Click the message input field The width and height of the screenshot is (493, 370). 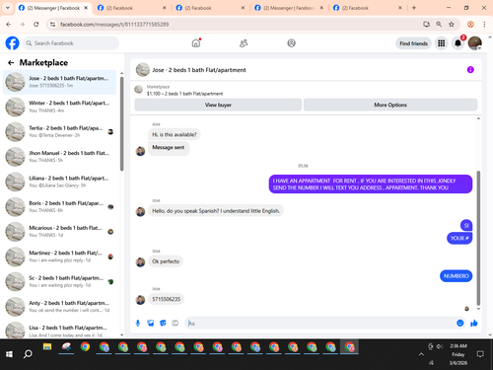[320, 323]
